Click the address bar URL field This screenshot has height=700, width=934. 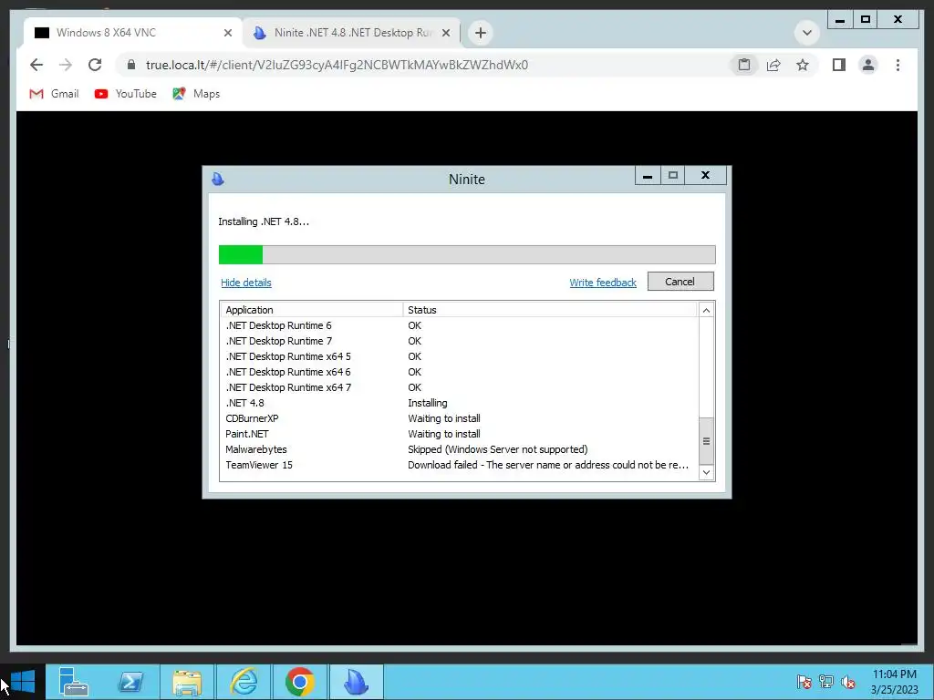tap(429, 65)
